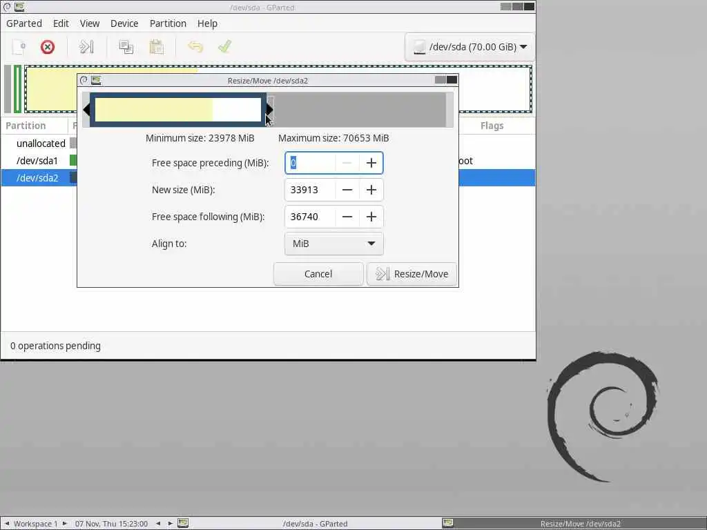Decrease New size with minus button
This screenshot has height=530, width=707.
click(347, 190)
